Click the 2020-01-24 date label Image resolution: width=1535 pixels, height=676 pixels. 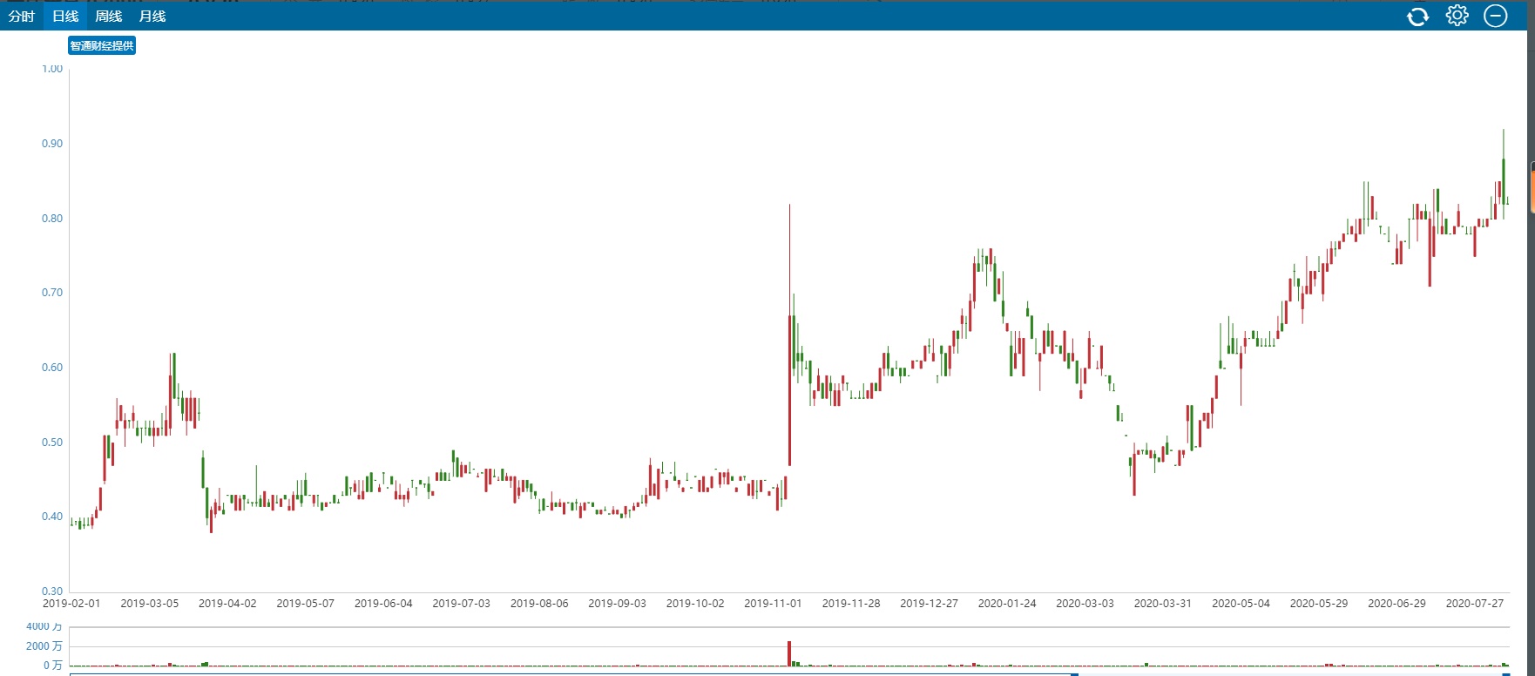[1007, 604]
